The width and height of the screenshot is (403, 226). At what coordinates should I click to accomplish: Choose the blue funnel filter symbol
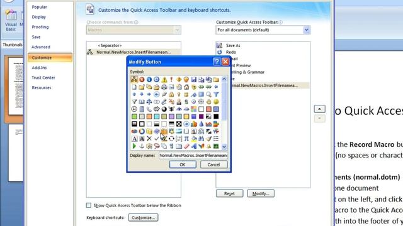(216, 94)
